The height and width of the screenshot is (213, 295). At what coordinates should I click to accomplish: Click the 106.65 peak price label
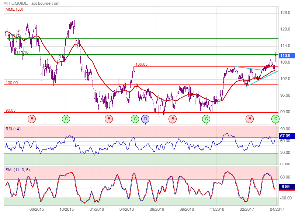(142, 64)
